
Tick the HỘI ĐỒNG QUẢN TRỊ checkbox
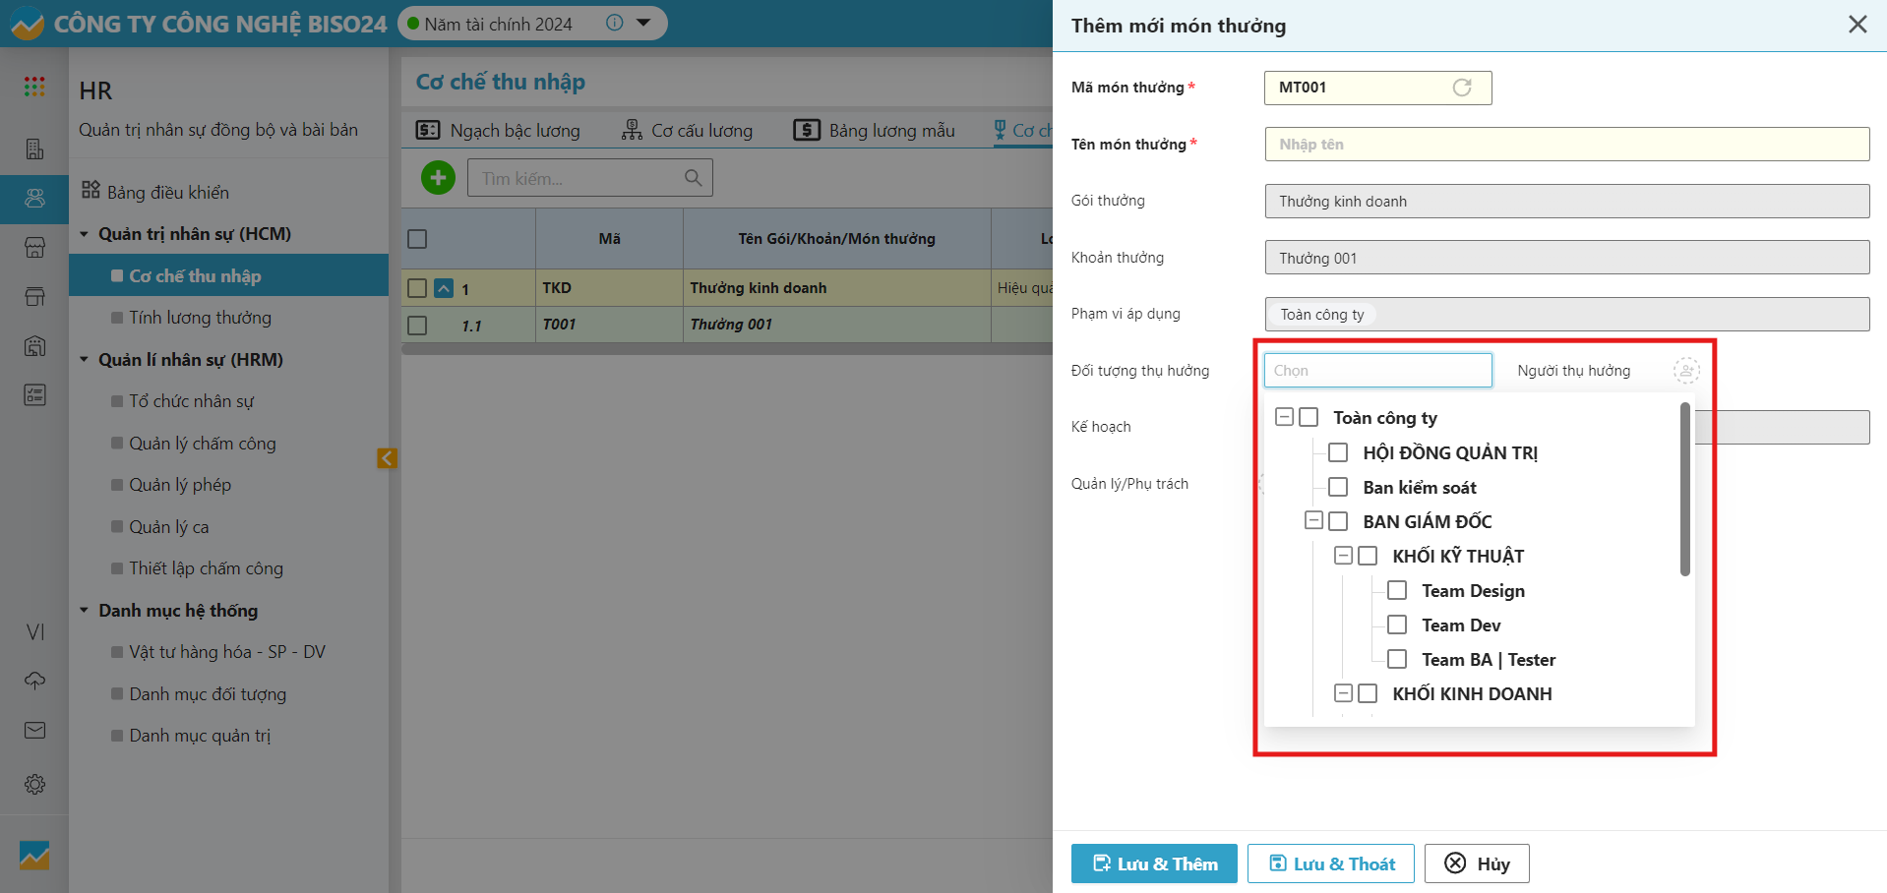1338,452
